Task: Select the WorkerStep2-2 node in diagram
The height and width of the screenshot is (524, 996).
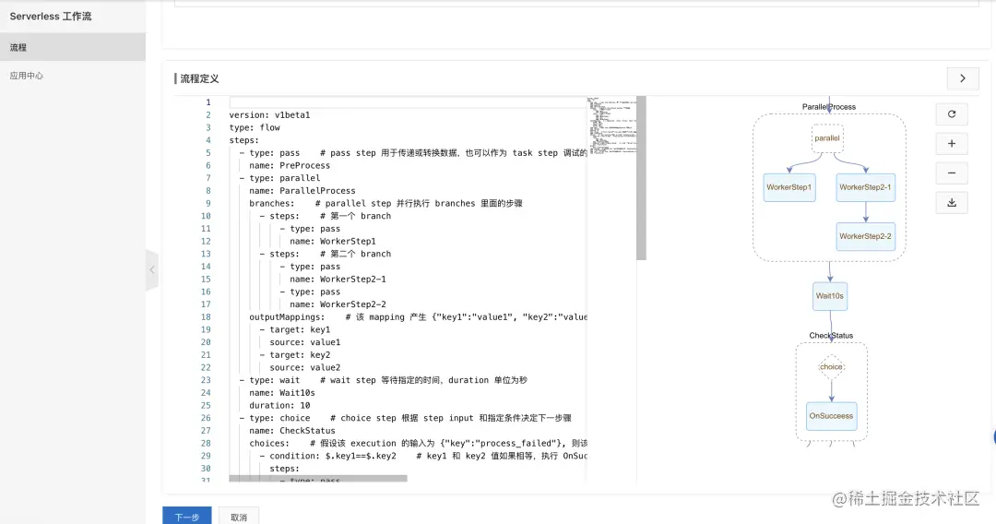Action: 865,236
